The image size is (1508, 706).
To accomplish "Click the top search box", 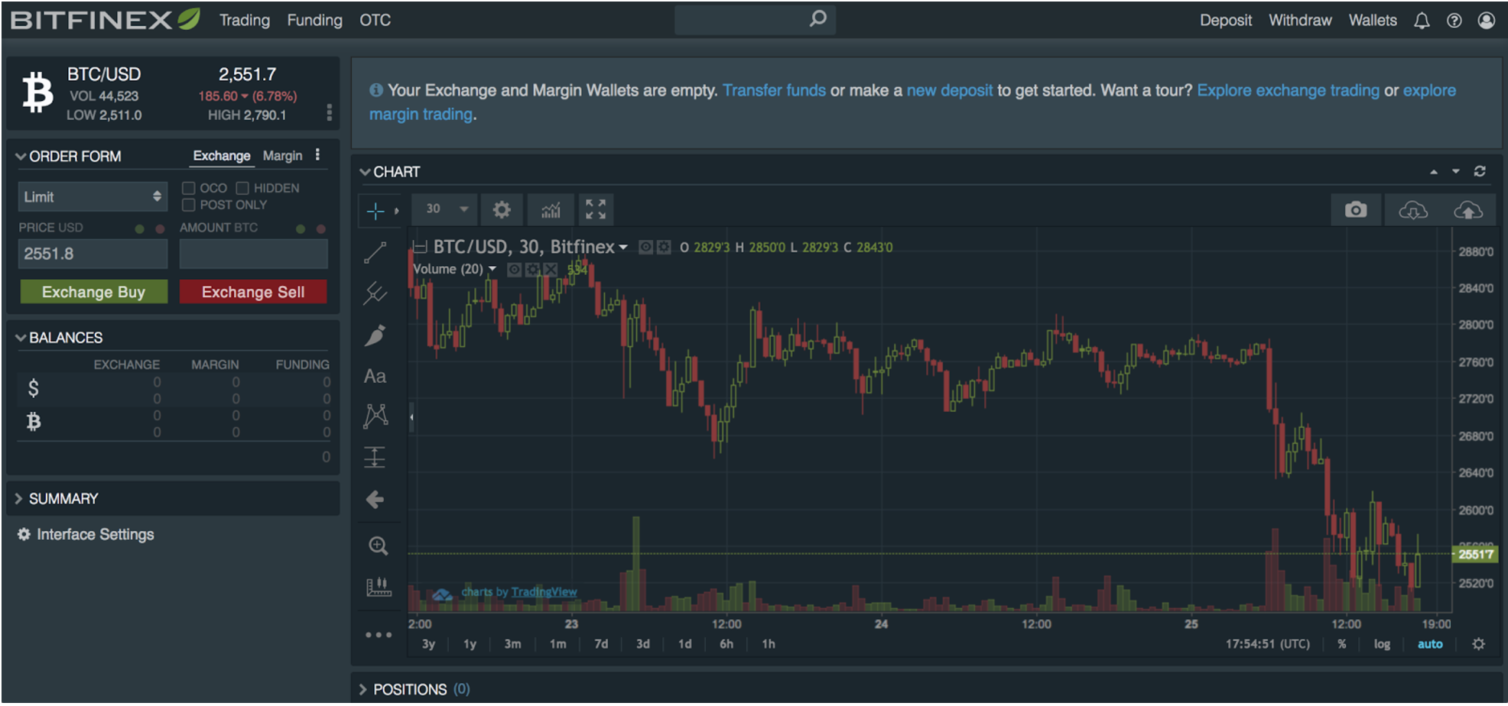I will (x=755, y=19).
